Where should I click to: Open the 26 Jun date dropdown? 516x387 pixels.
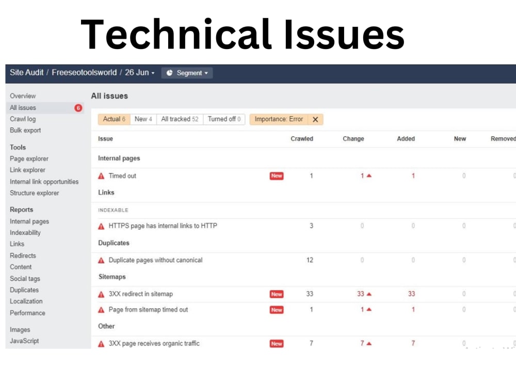coord(139,72)
